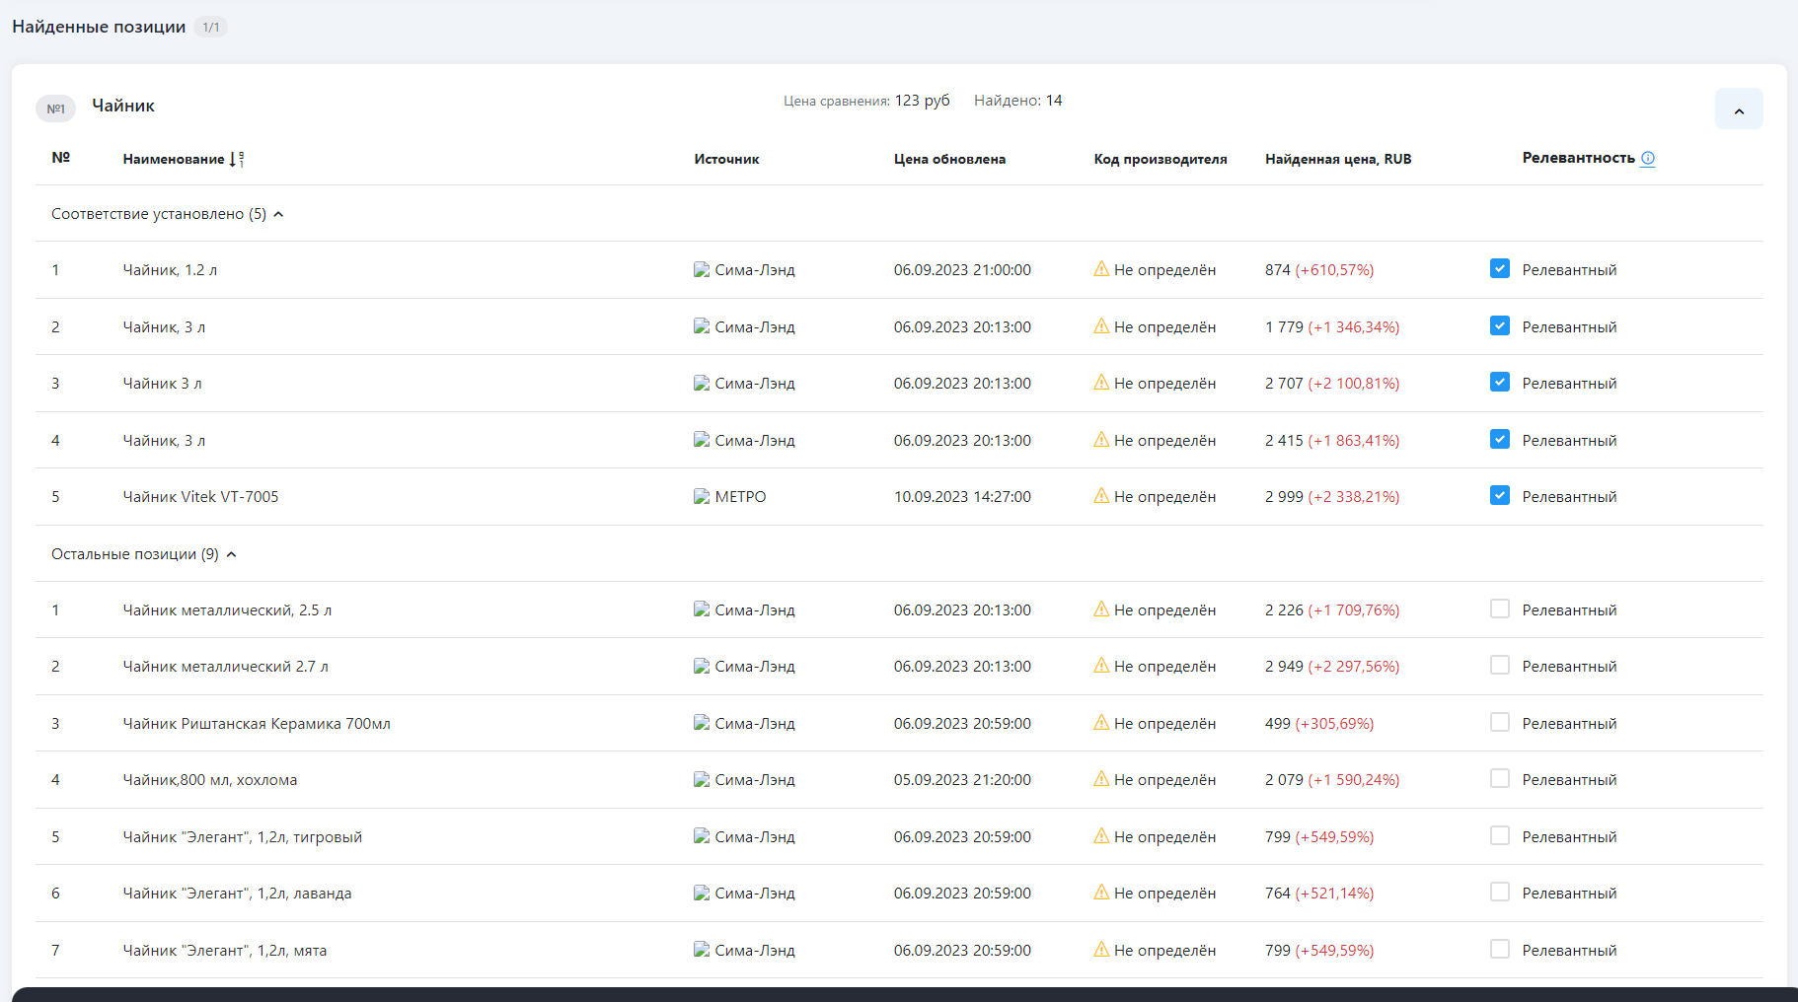Screen dimensions: 1798x1002
Task: Click warning icon in Элегант мята row
Action: 1101,949
